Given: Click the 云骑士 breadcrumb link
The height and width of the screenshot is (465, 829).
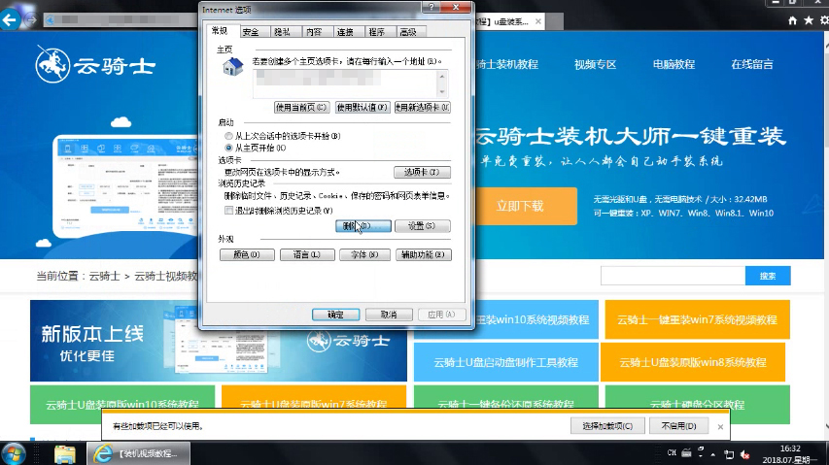Looking at the screenshot, I should 104,276.
